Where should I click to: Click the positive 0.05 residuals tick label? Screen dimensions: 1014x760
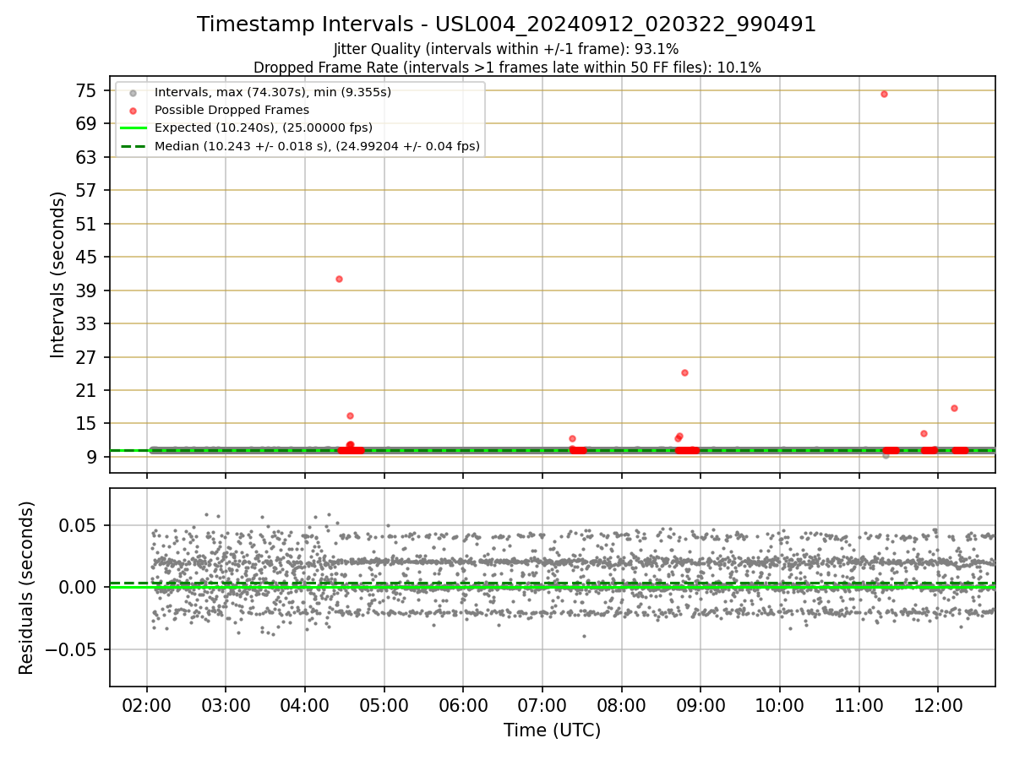pos(78,525)
